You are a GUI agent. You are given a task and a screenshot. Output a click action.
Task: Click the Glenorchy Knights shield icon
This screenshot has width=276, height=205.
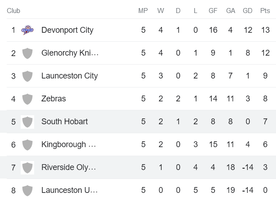27,53
